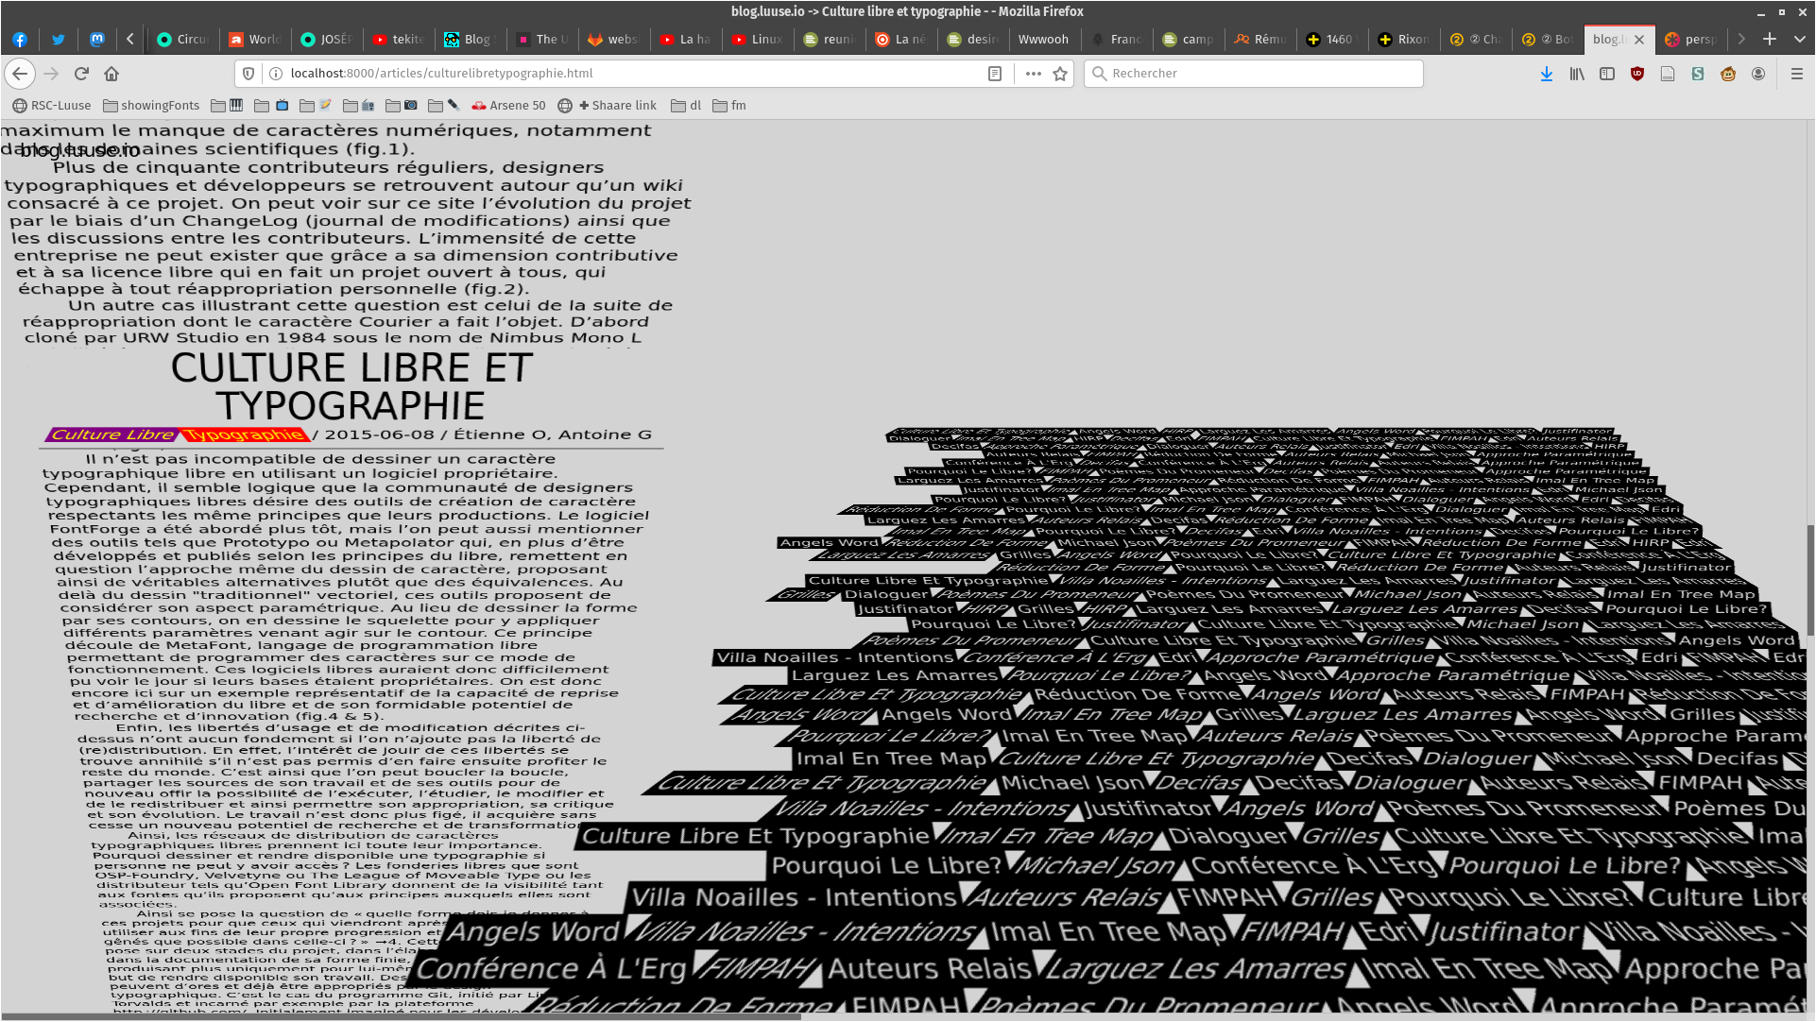
Task: Open the Shaare link bookmarklet
Action: click(x=617, y=106)
